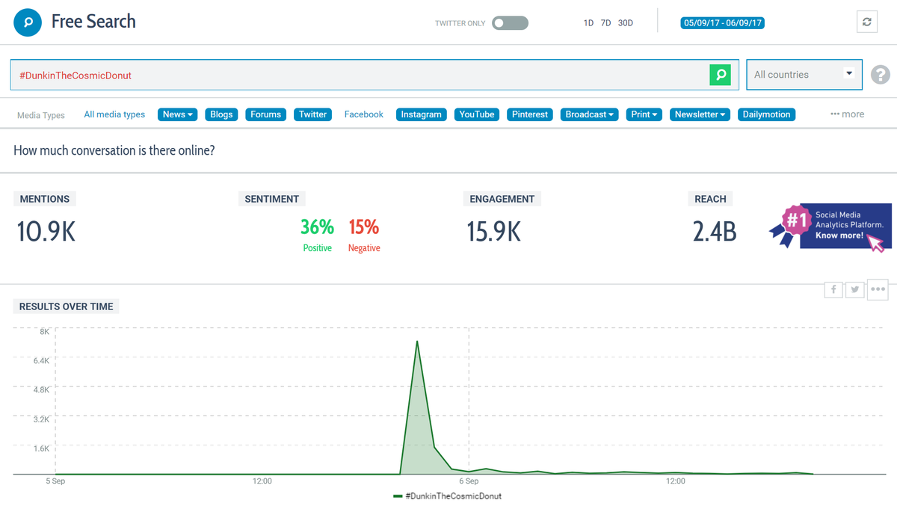Open the All countries dropdown
The height and width of the screenshot is (518, 897).
pyautogui.click(x=804, y=75)
